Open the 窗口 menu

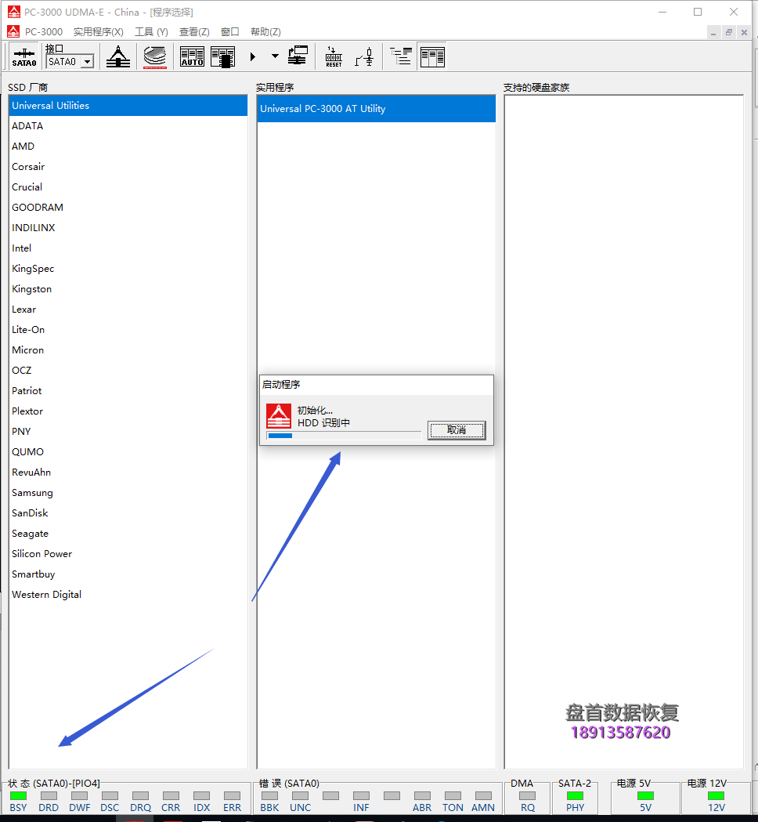coord(230,32)
